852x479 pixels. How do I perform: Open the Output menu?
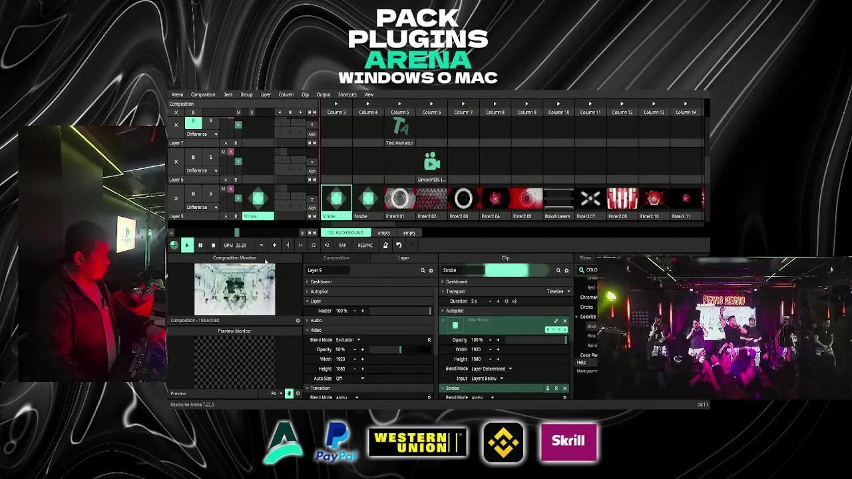(323, 94)
